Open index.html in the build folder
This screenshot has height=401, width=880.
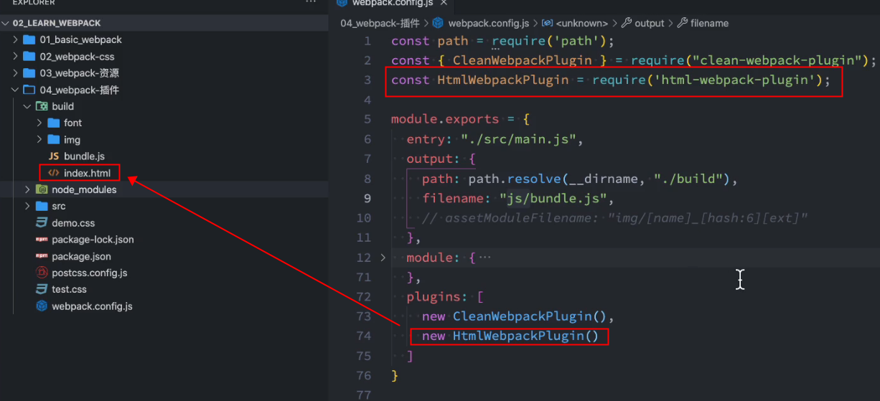pyautogui.click(x=87, y=173)
